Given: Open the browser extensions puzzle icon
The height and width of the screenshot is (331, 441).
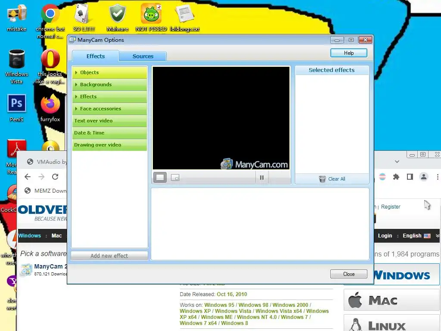Looking at the screenshot, I should pos(396,177).
